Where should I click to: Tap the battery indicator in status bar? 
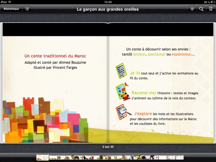point(213,2)
